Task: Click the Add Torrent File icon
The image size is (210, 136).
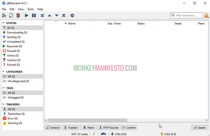Action: click(11, 16)
